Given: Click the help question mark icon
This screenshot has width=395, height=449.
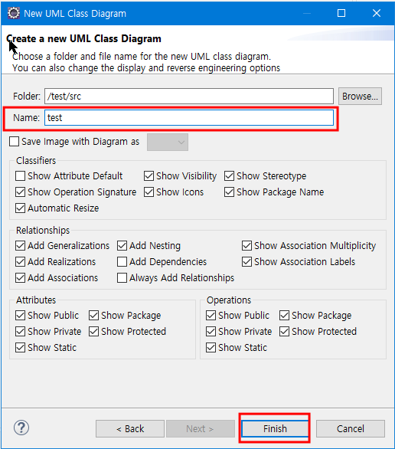Looking at the screenshot, I should tap(21, 428).
